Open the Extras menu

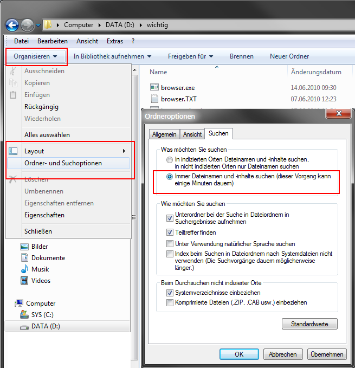[115, 41]
